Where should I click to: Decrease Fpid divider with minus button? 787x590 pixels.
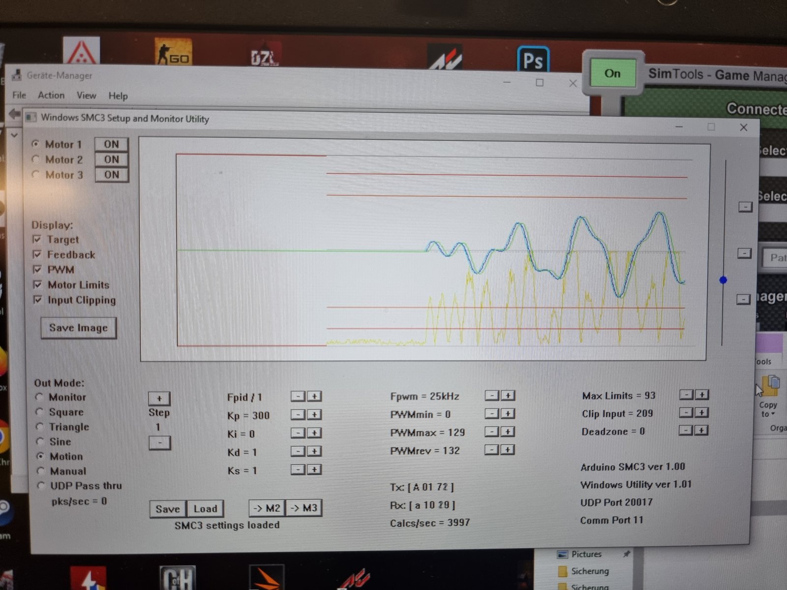[x=298, y=396]
